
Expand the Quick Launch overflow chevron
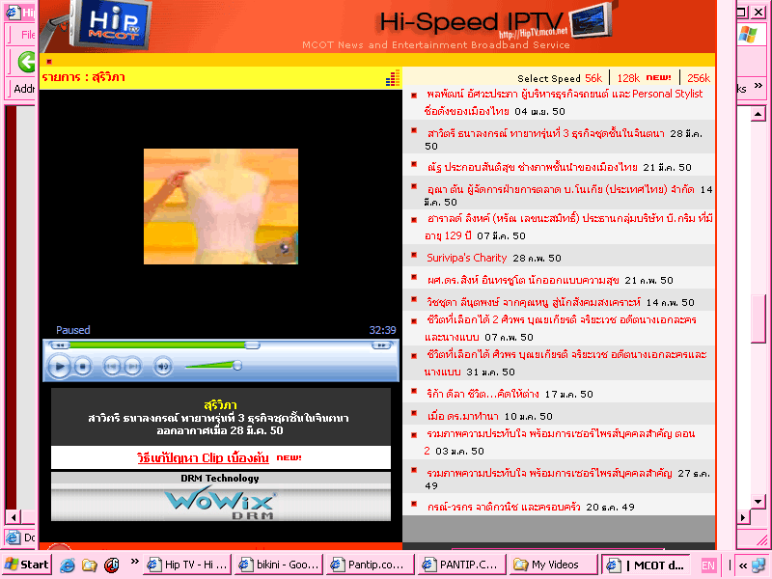click(x=134, y=561)
